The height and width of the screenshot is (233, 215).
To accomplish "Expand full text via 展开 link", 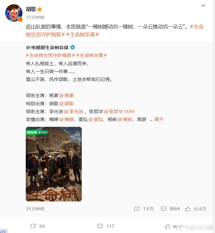I will [159, 119].
